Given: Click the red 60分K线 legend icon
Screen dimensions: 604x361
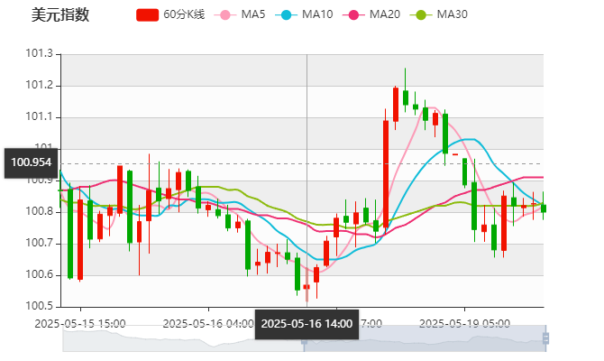Looking at the screenshot, I should 148,15.
